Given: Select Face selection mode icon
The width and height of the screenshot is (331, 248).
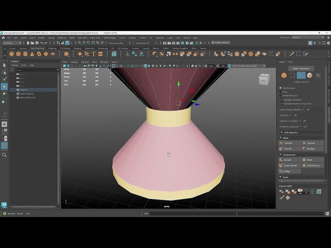Looking at the screenshot, I should (x=310, y=75).
